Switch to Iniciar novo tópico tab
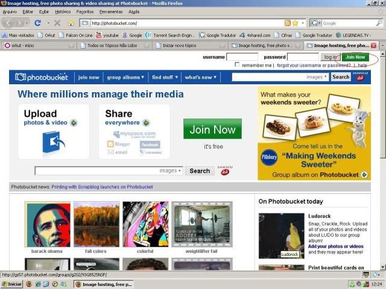Image resolution: width=386 pixels, height=289 pixels. point(189,46)
